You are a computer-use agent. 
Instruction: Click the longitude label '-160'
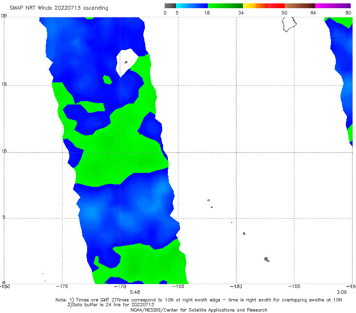point(236,287)
